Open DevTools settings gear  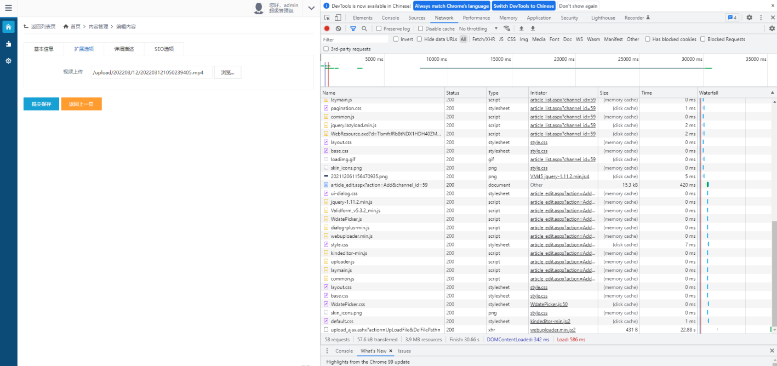(x=749, y=18)
